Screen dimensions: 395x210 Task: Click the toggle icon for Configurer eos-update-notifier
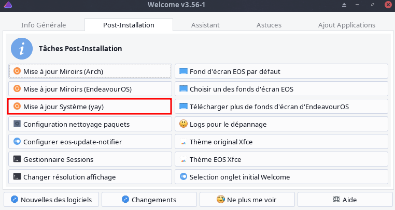[x=17, y=142]
